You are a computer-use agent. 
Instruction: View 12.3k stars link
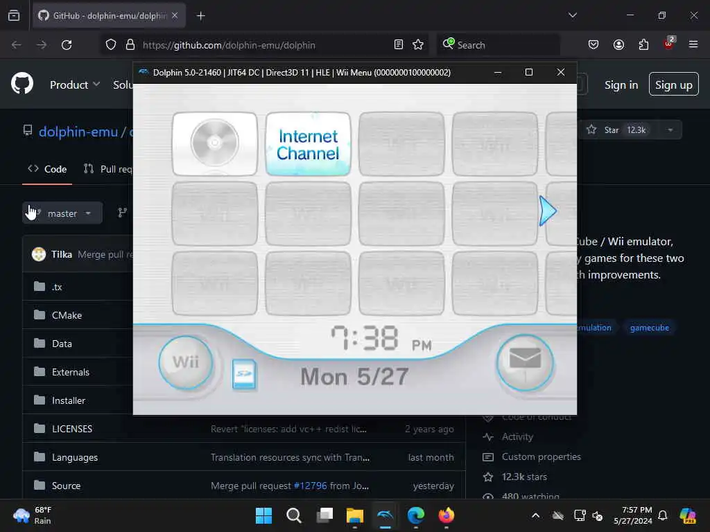click(524, 477)
